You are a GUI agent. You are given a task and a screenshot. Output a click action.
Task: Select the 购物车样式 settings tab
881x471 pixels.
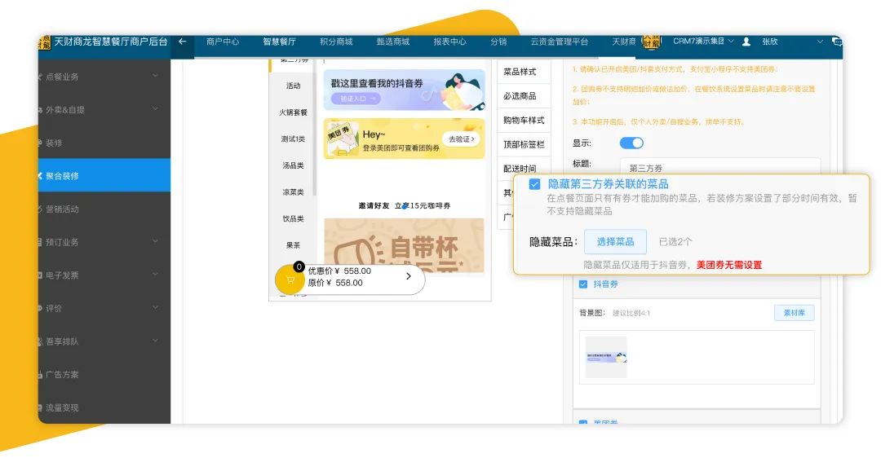(524, 120)
